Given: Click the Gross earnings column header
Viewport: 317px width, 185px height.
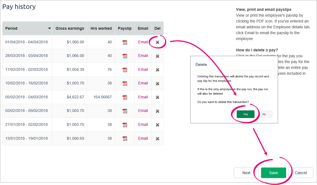Looking at the screenshot, I should [70, 28].
